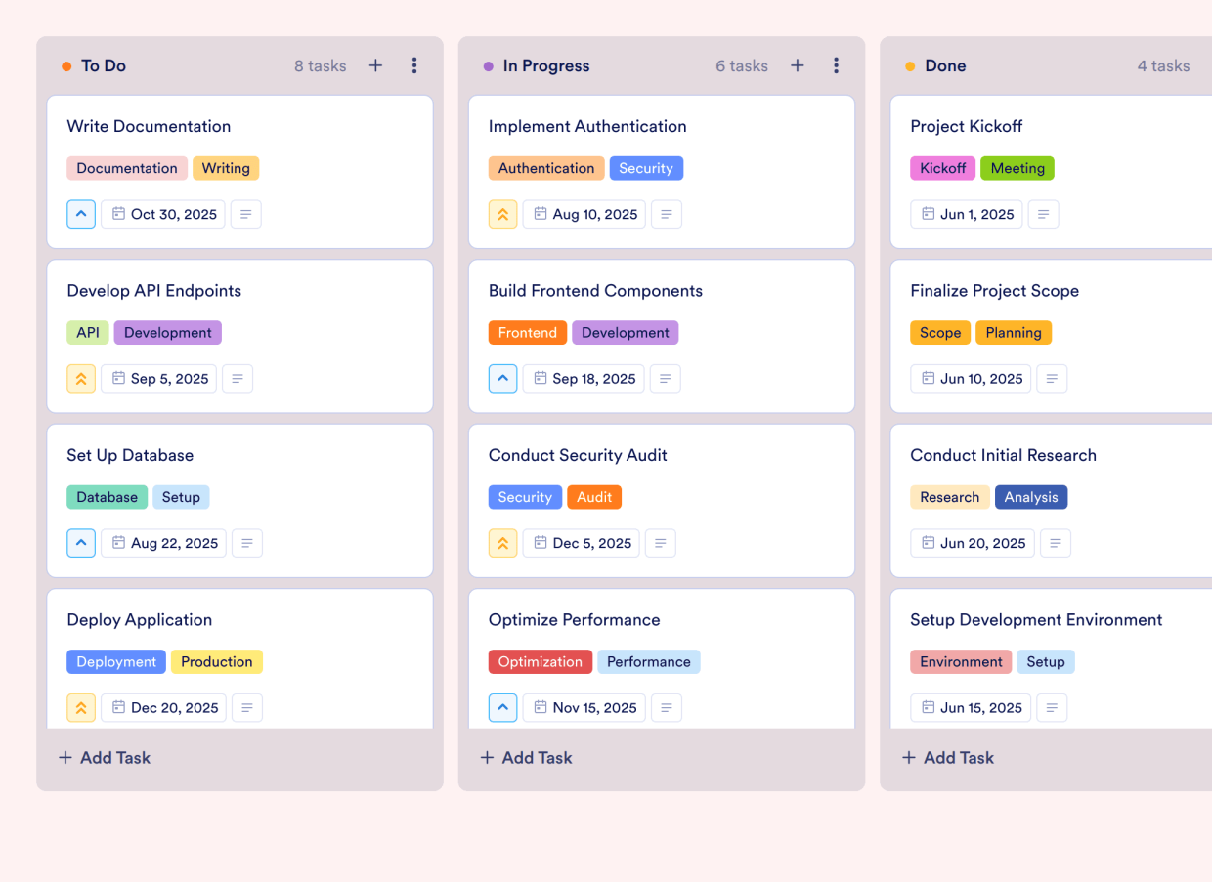This screenshot has height=882, width=1212.
Task: Click the Implement Authentication card title
Action: tap(587, 126)
